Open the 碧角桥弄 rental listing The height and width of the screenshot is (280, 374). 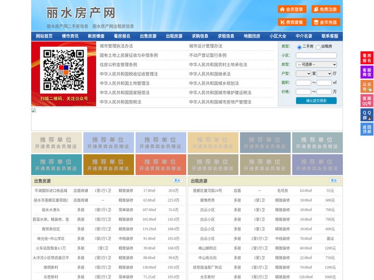pyautogui.click(x=207, y=200)
